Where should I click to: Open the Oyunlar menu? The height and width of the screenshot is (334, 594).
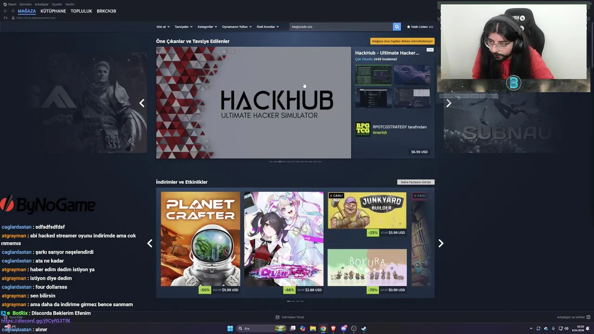57,4
